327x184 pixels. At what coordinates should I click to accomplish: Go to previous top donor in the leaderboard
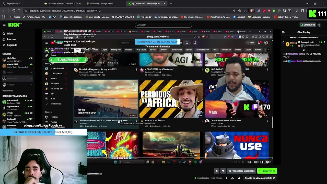(x=283, y=42)
